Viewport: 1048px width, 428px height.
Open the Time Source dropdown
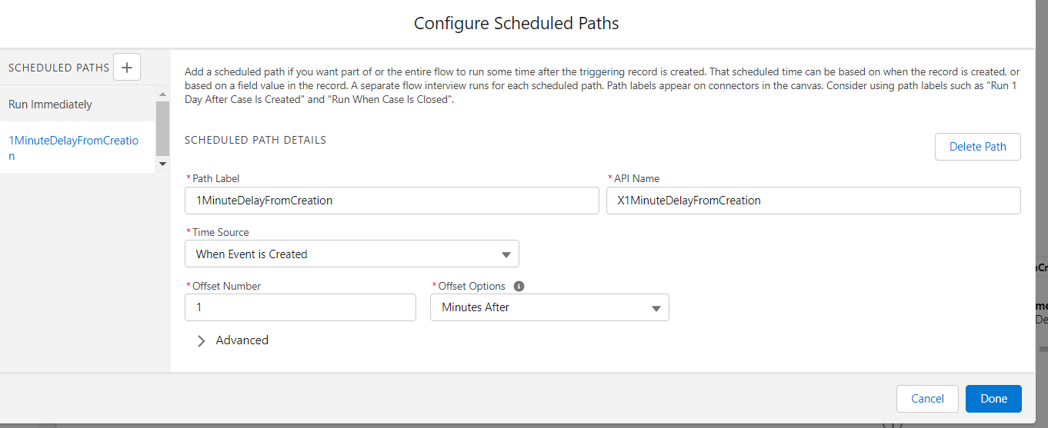[352, 254]
